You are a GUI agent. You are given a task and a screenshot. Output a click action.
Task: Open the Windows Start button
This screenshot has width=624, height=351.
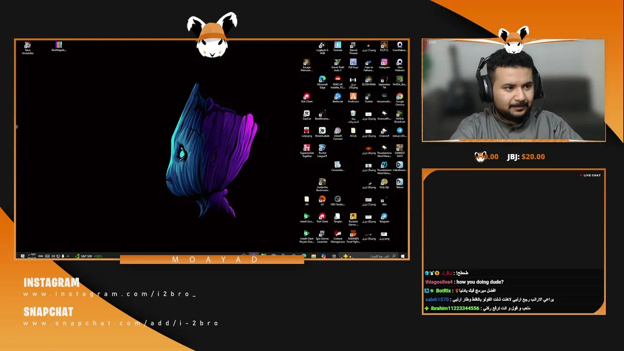[x=403, y=256]
